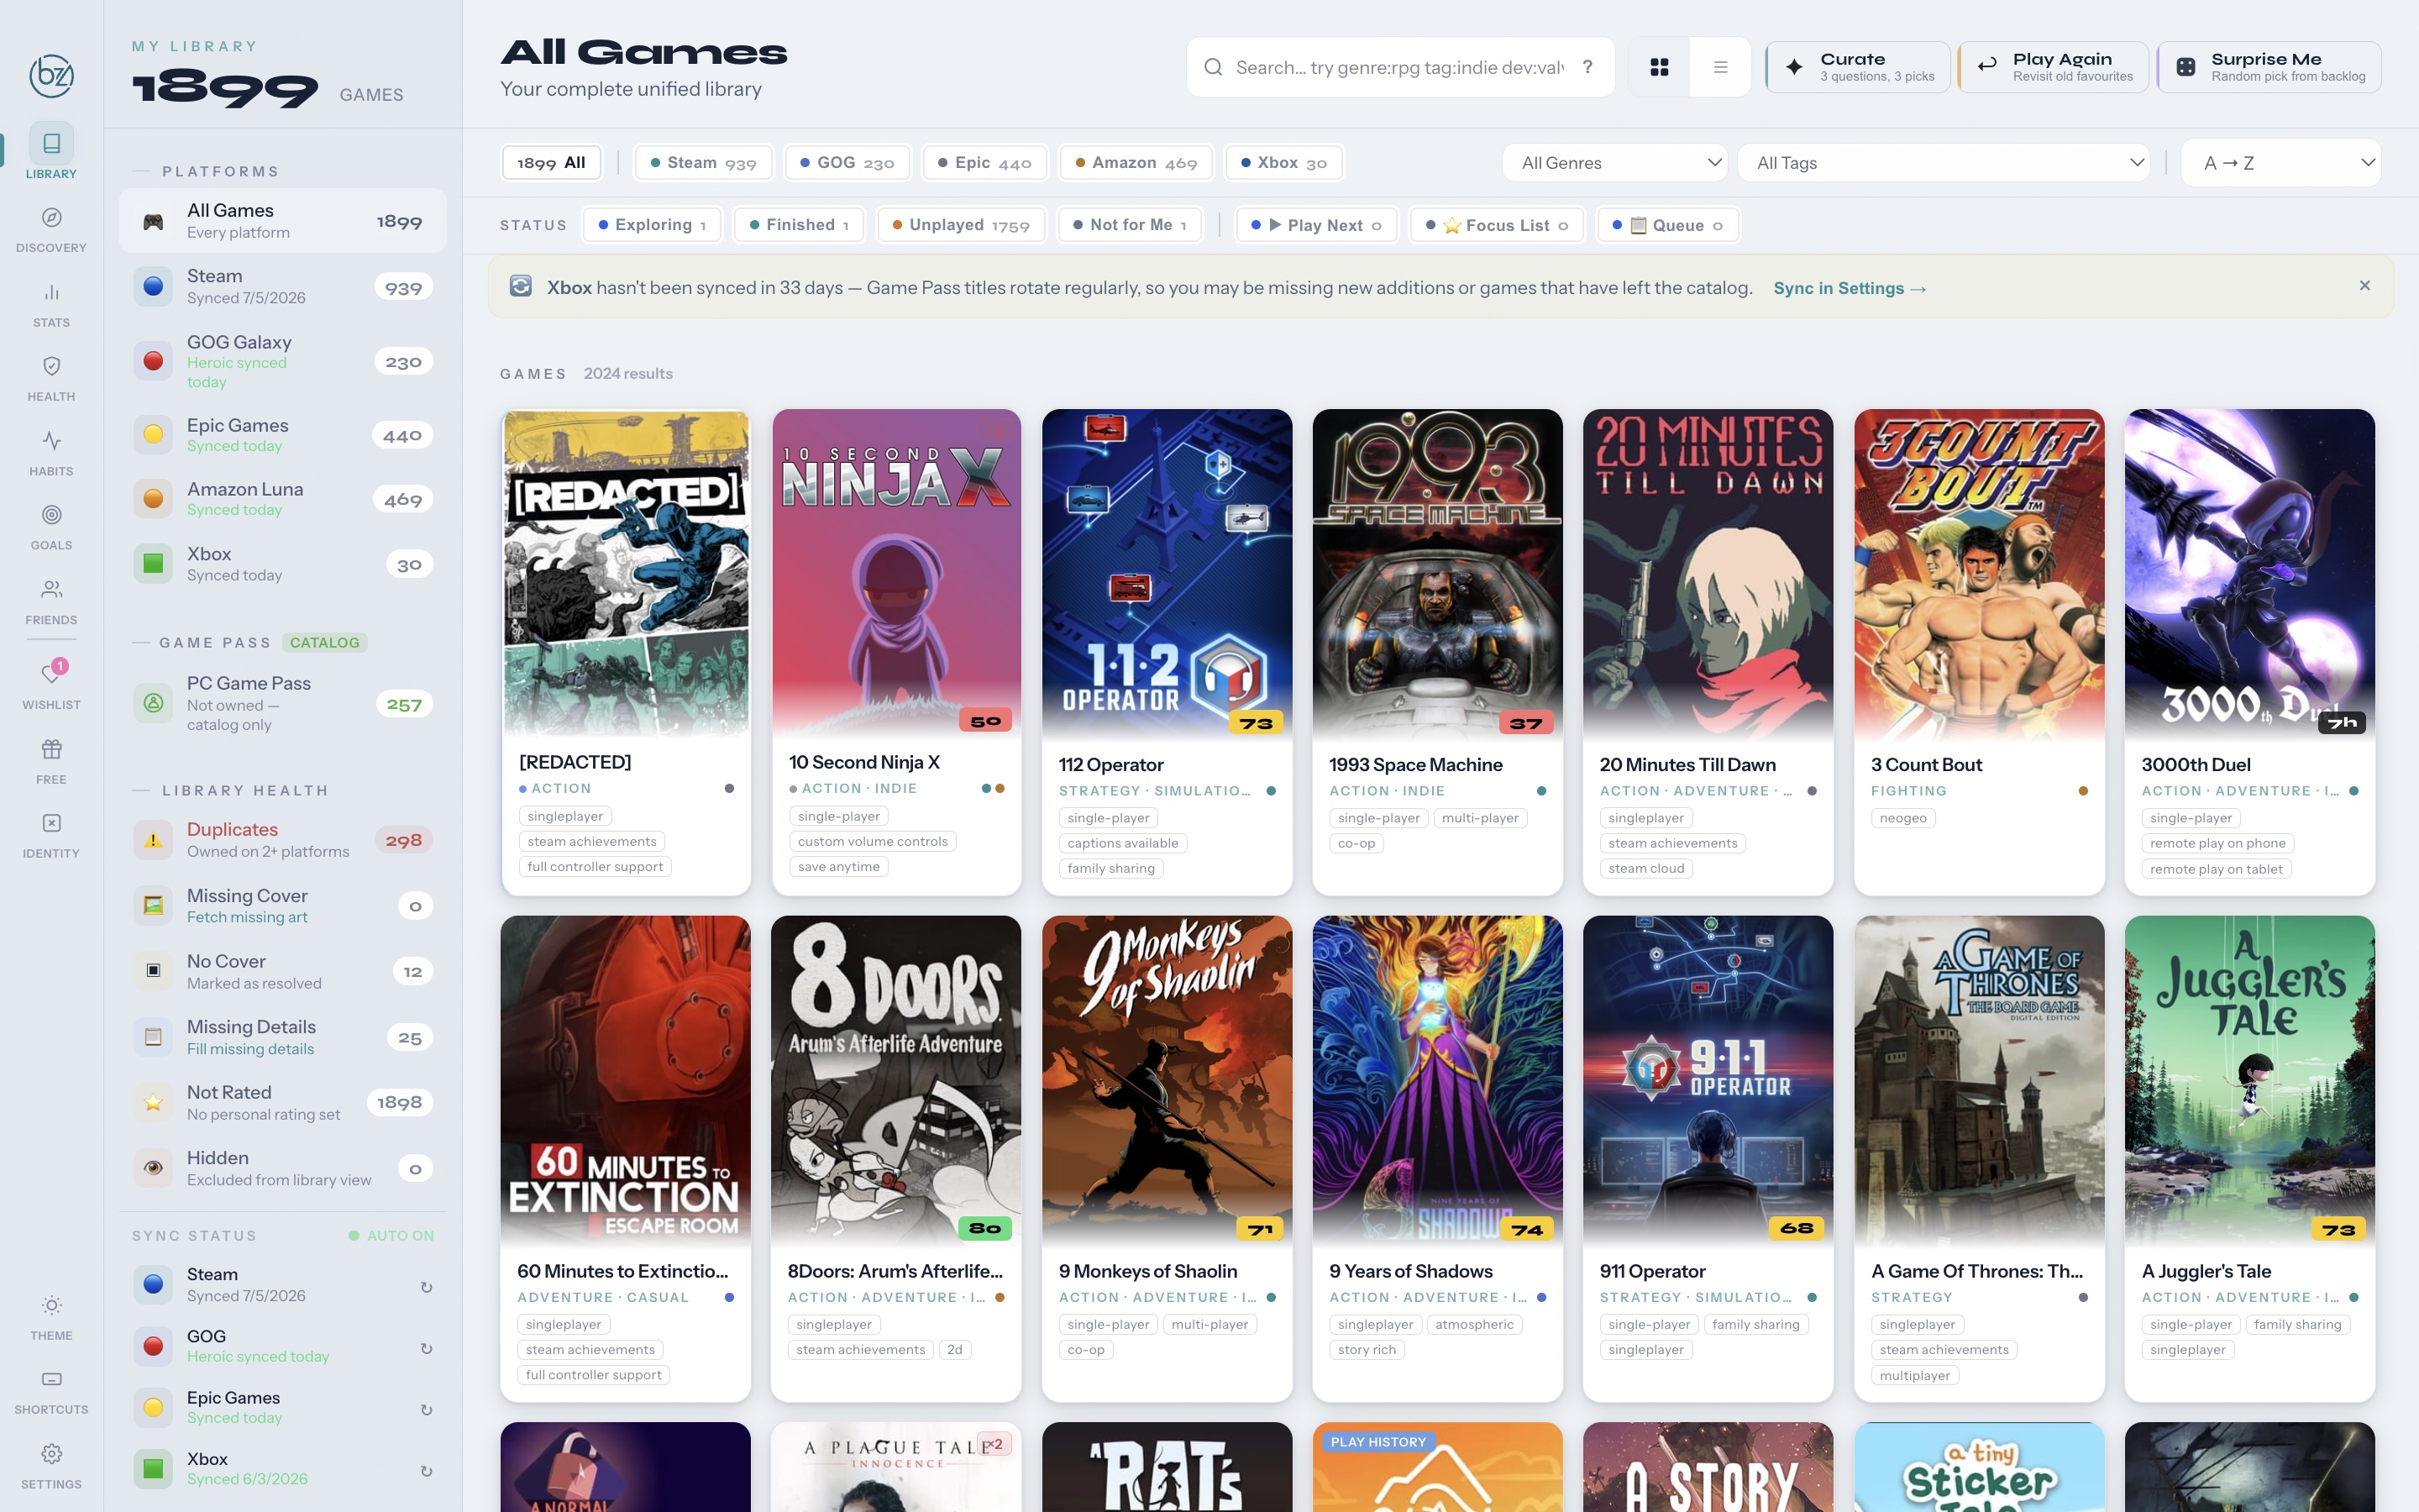Refresh Epic Games sync status
The height and width of the screenshot is (1512, 2419).
[x=426, y=1410]
